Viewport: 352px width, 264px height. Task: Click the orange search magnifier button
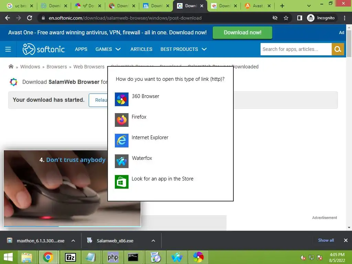click(x=338, y=49)
